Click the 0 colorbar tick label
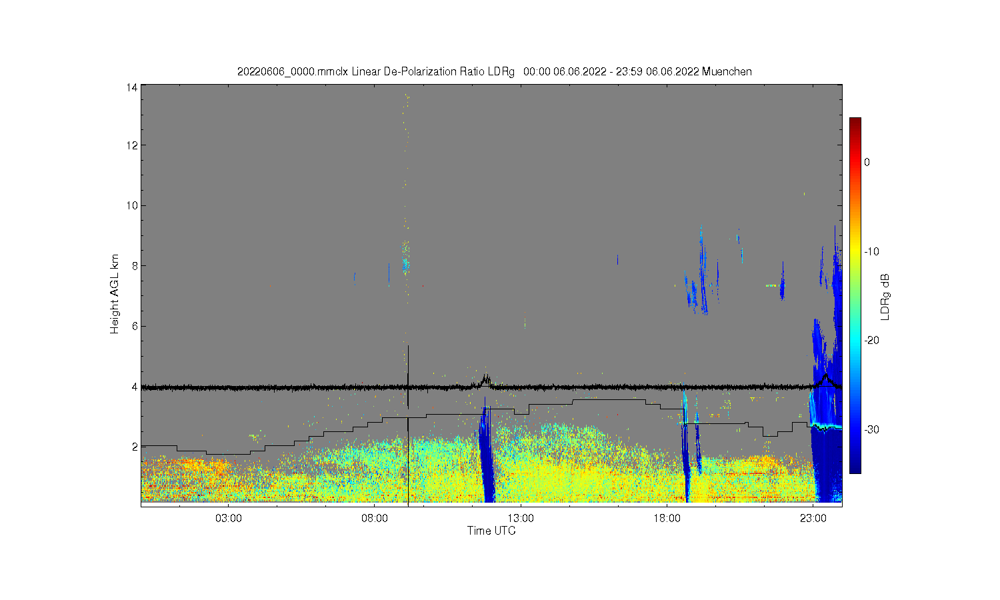Image resolution: width=1000 pixels, height=600 pixels. click(867, 162)
